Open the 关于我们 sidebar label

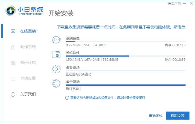pyautogui.click(x=28, y=94)
